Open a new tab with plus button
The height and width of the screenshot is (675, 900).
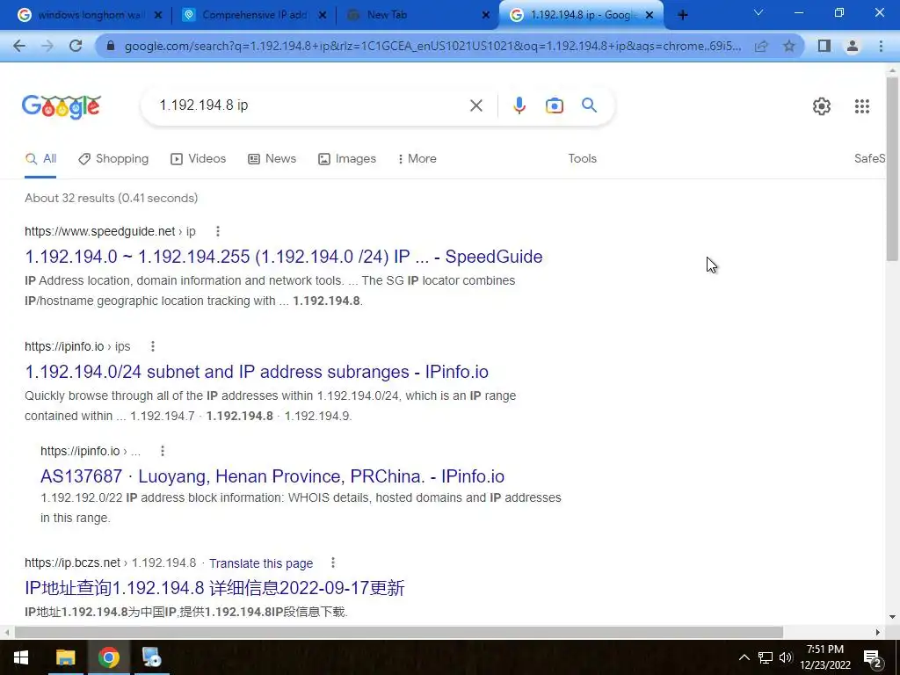[x=682, y=15]
